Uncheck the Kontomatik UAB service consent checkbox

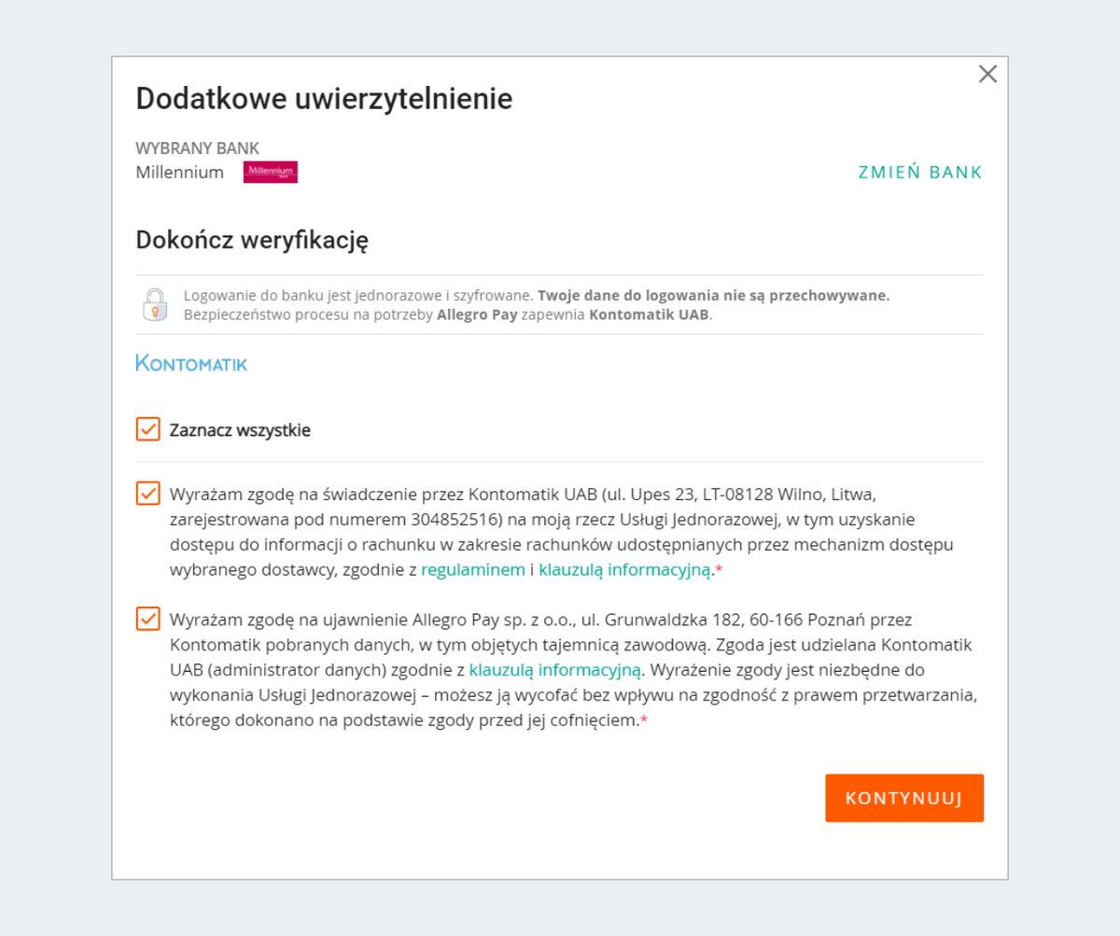coord(148,493)
